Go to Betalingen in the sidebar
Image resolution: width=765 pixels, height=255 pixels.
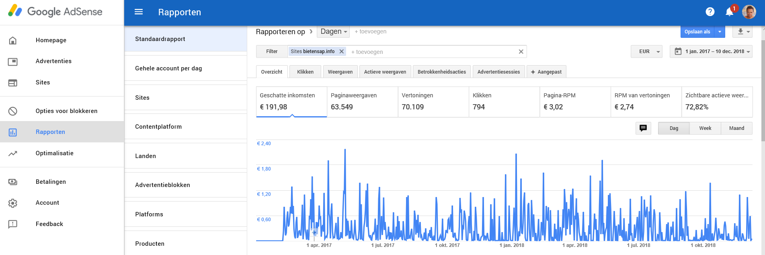click(x=62, y=182)
